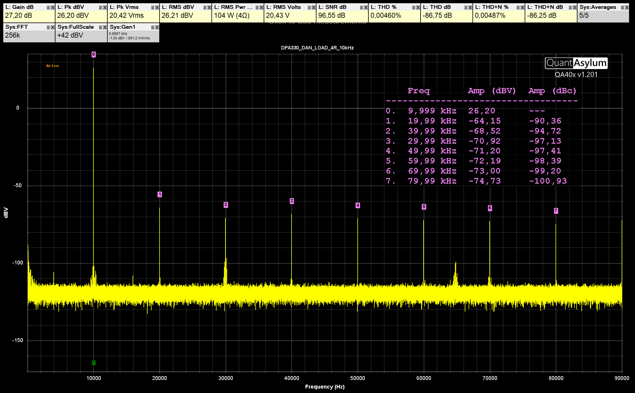
Task: Select harmonic marker 6 at 70 kHz
Action: coord(490,208)
